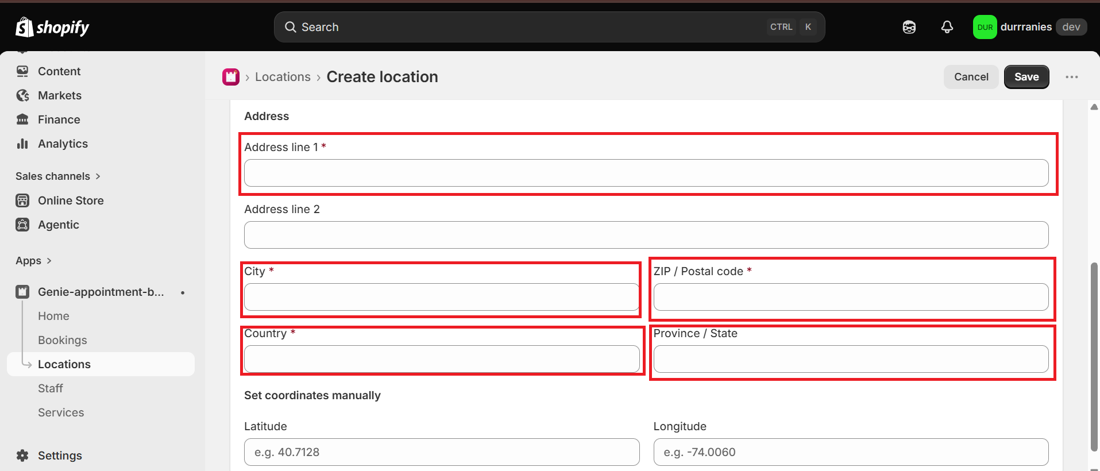Click the Analytics bar chart icon
Image resolution: width=1100 pixels, height=471 pixels.
pos(22,144)
